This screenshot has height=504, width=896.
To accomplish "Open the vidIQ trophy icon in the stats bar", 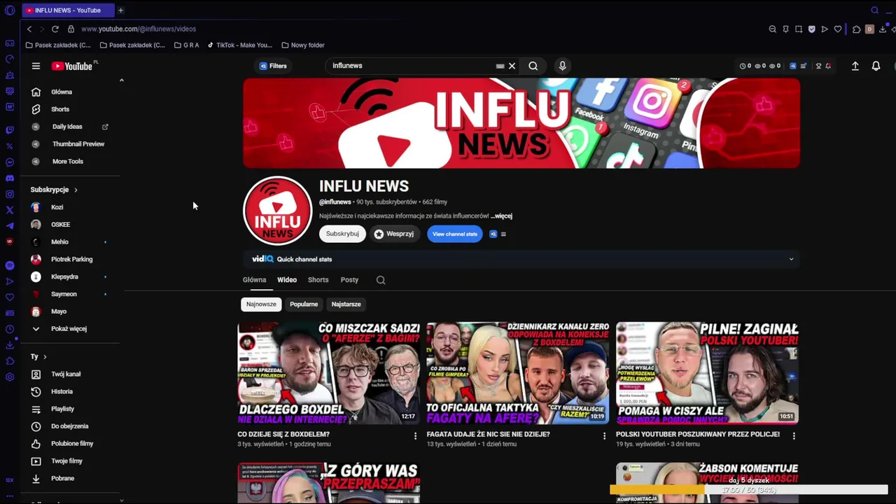I will [818, 66].
